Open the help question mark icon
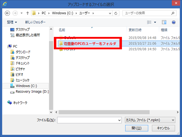 pos(174,22)
